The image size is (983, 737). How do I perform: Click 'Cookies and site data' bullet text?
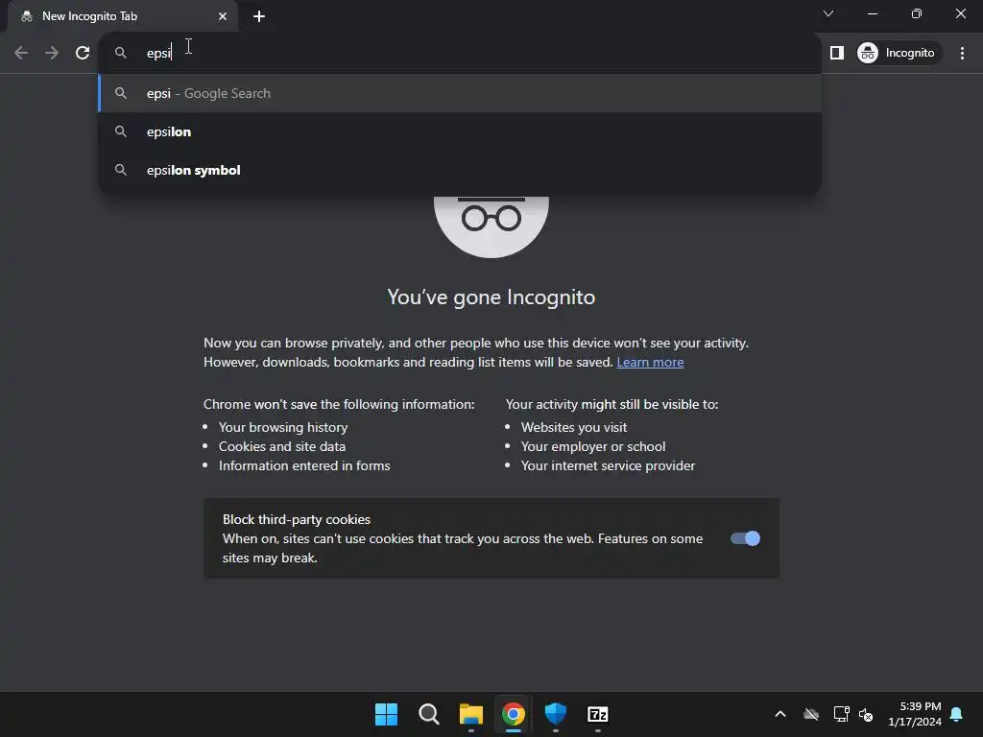(x=282, y=447)
